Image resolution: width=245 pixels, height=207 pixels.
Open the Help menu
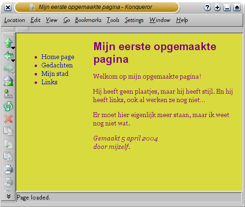point(182,20)
